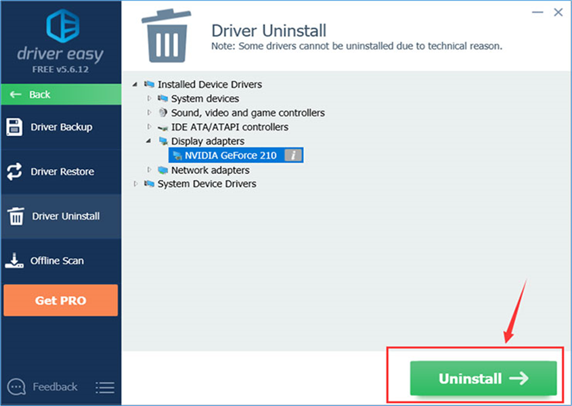Click the Feedback link text
The image size is (572, 406).
coord(55,386)
